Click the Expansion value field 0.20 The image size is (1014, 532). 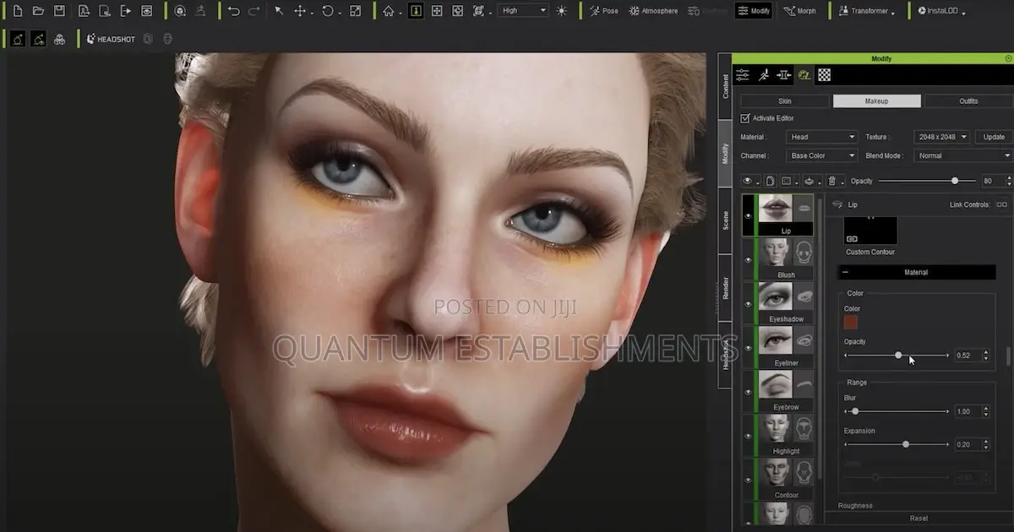coord(967,444)
